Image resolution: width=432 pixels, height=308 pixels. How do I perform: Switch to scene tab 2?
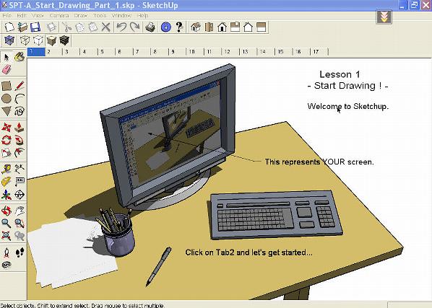click(x=53, y=52)
